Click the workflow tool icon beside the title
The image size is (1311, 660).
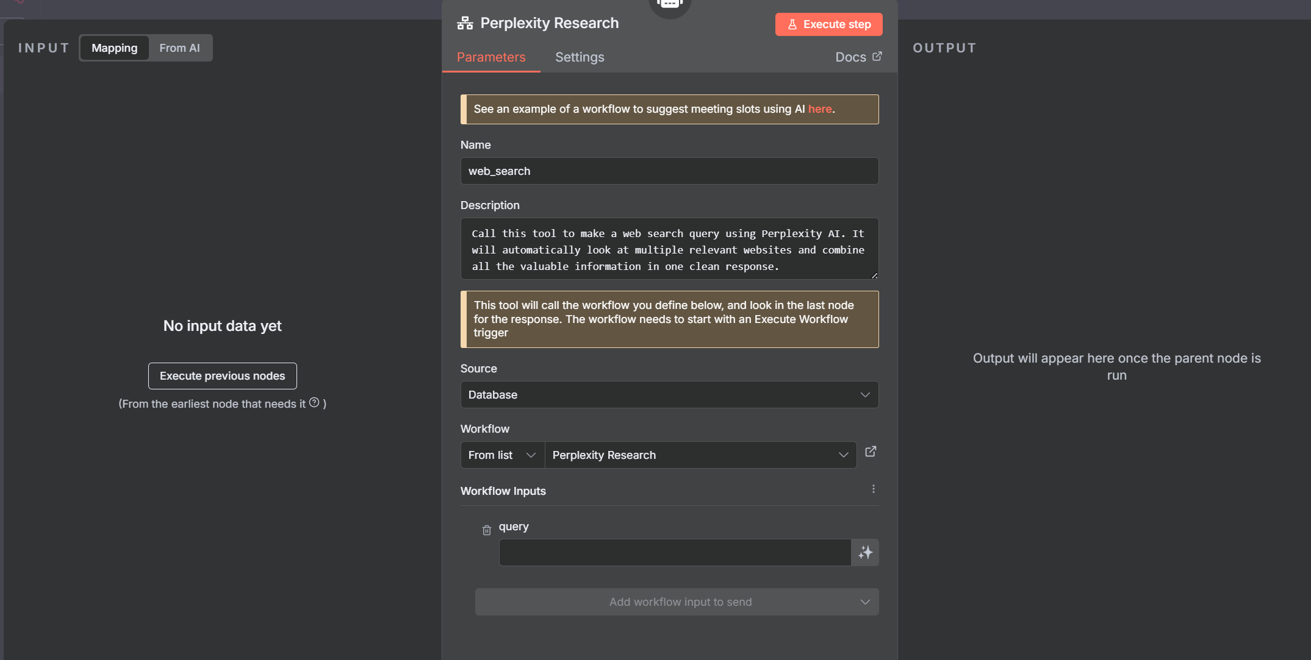pyautogui.click(x=465, y=24)
